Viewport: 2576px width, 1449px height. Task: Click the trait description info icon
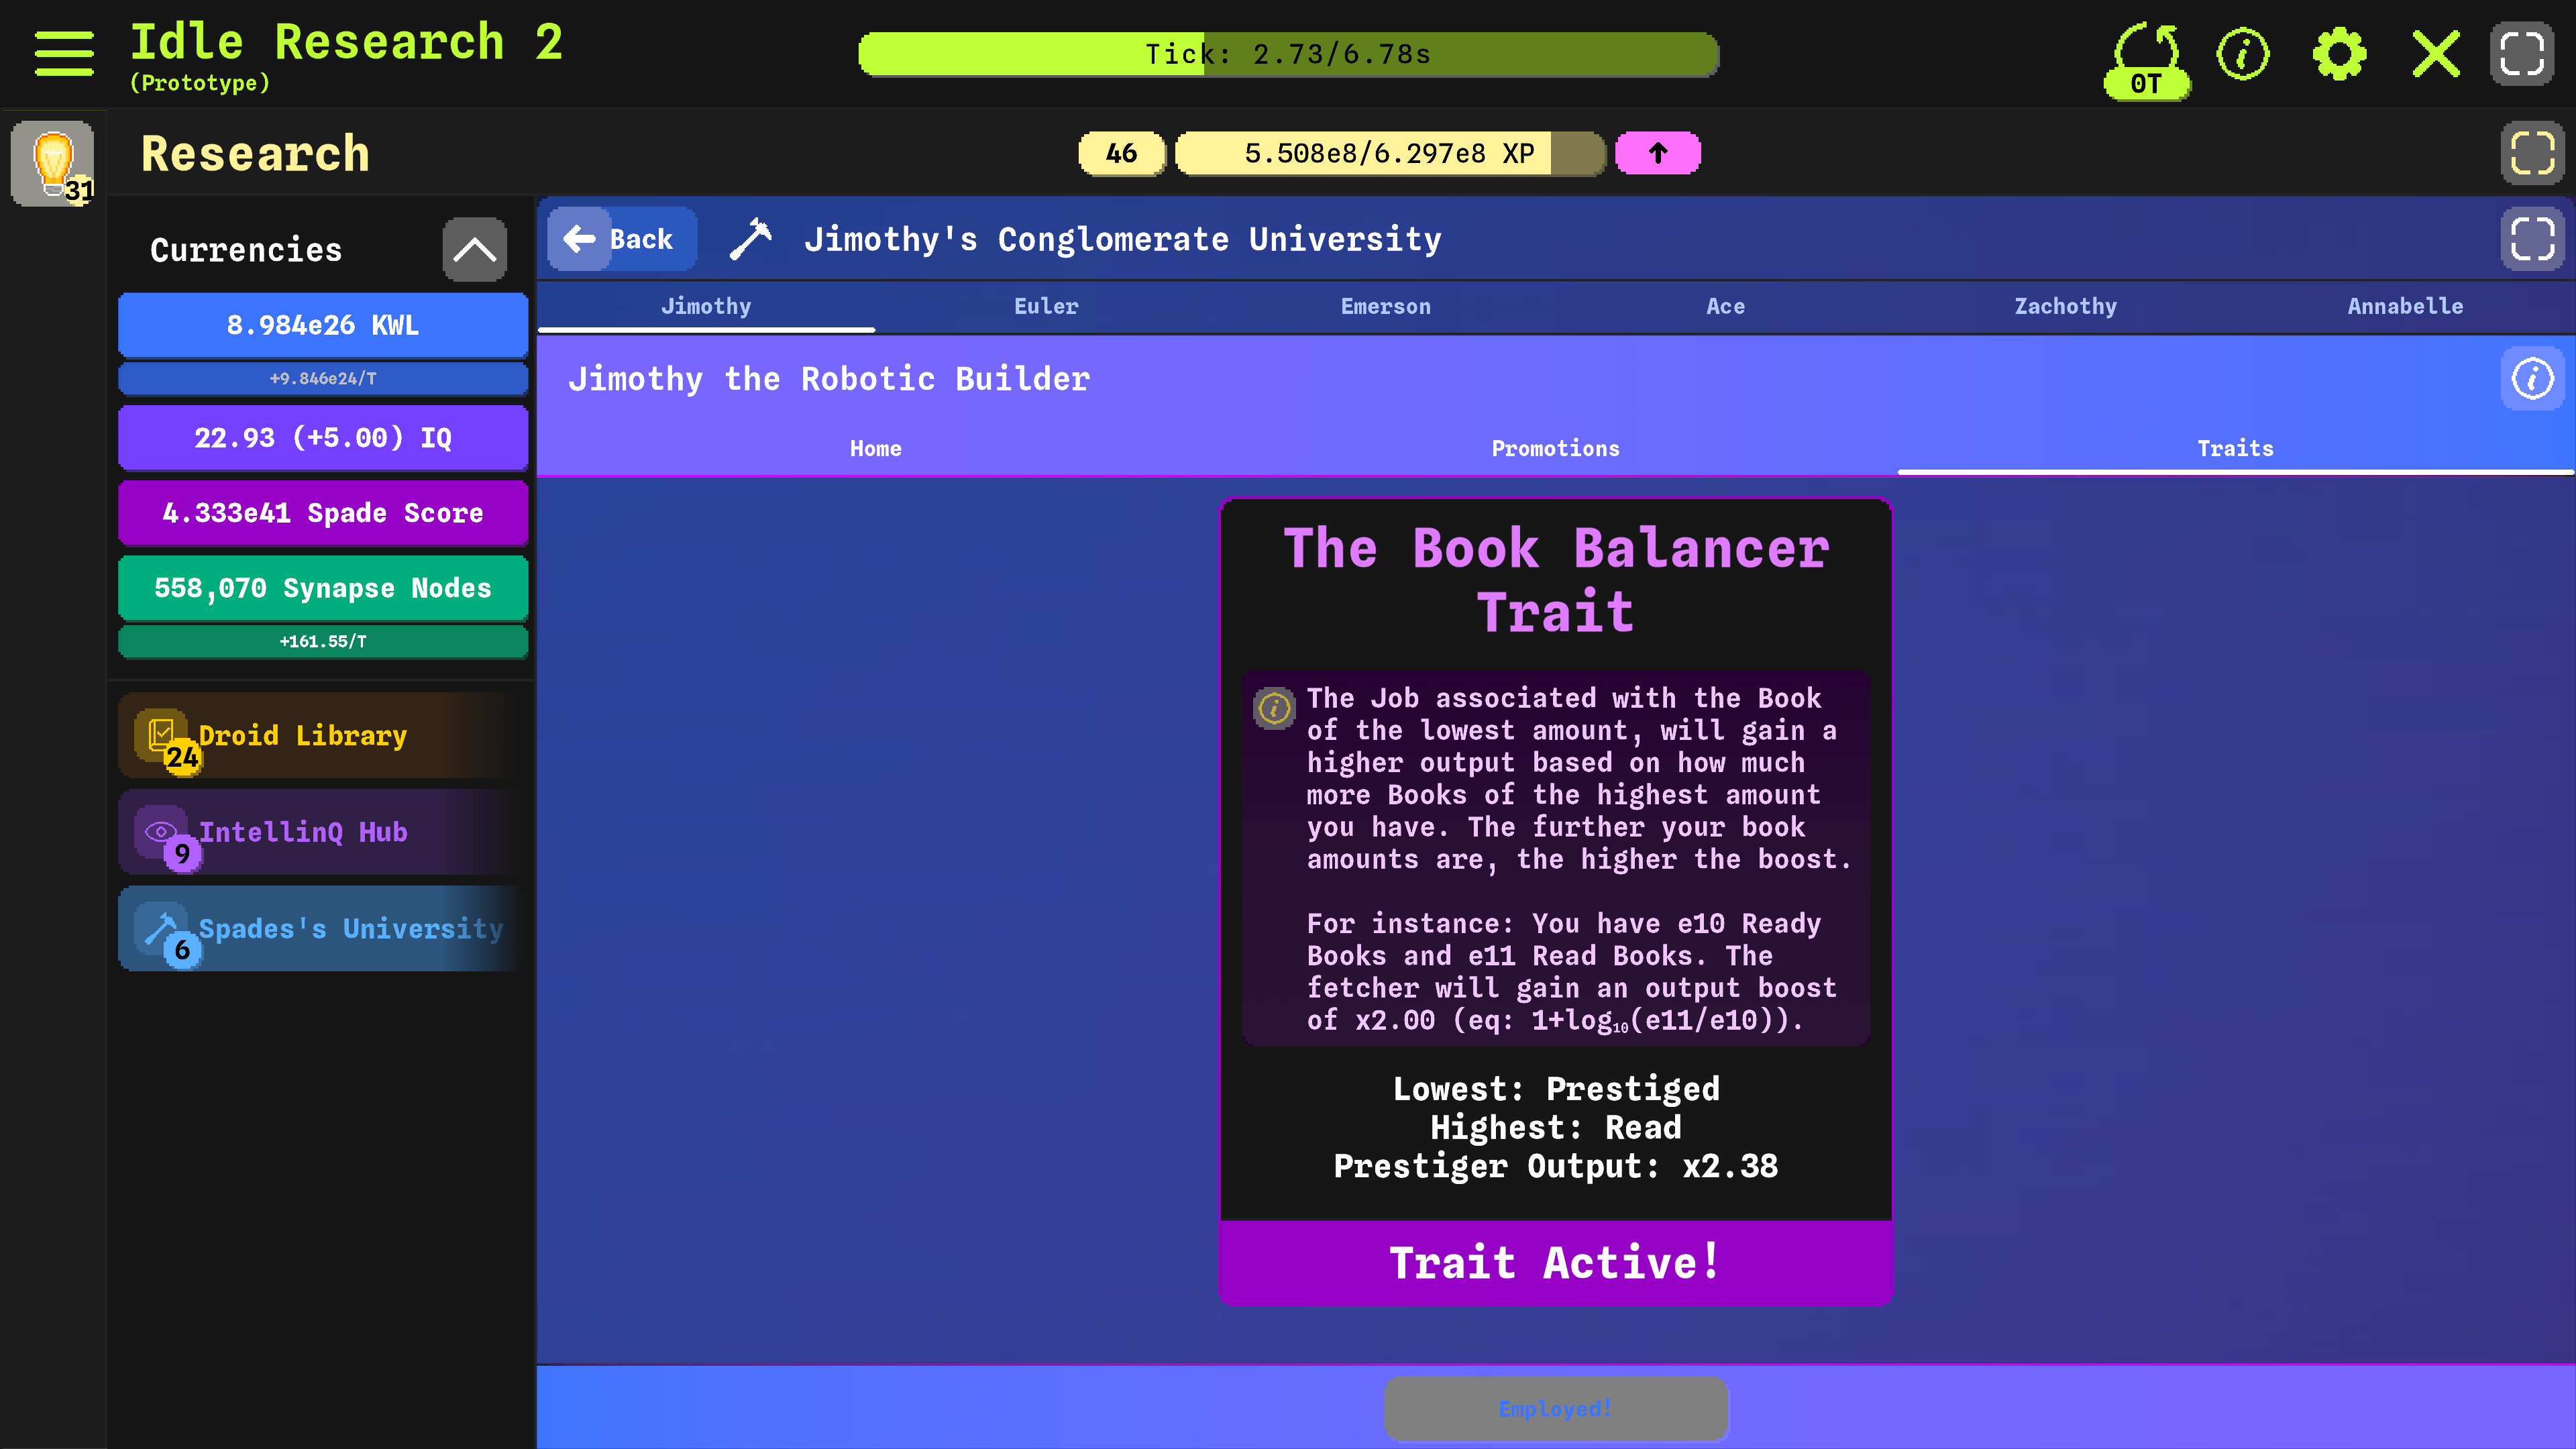(x=1274, y=708)
